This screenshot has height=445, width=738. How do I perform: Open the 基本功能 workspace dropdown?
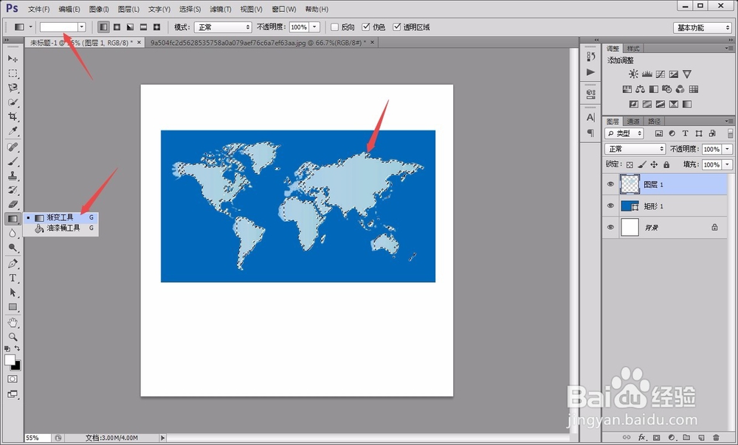click(703, 28)
